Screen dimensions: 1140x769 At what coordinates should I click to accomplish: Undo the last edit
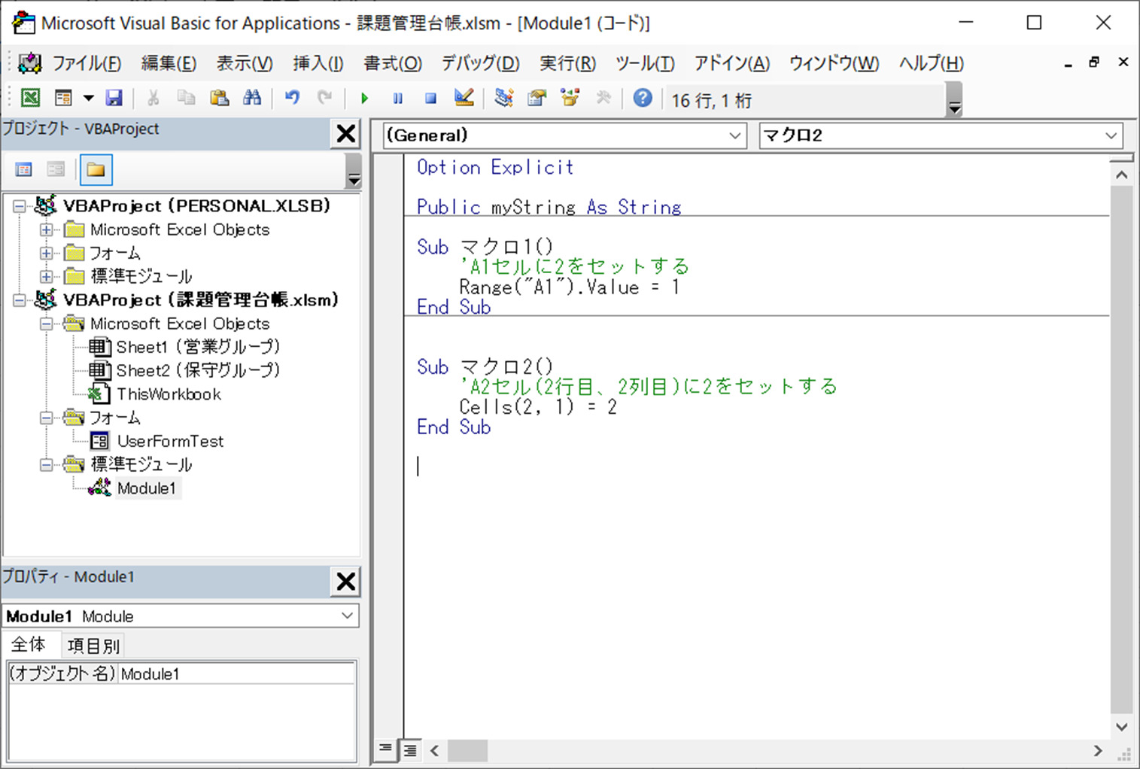click(x=293, y=98)
